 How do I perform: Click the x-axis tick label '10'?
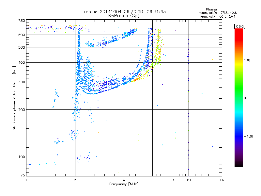tap(189, 180)
